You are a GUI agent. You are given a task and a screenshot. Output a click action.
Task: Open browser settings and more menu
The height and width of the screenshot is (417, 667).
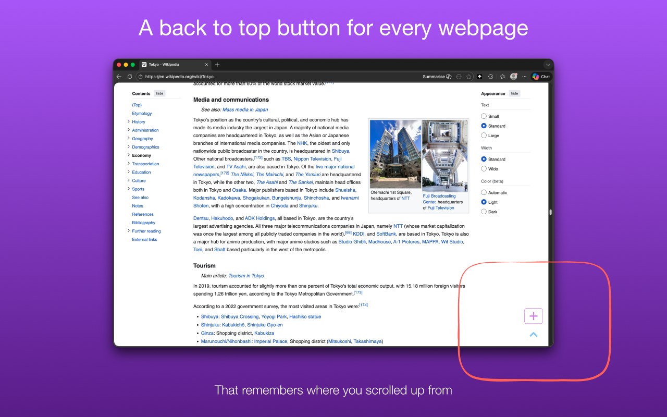click(524, 77)
